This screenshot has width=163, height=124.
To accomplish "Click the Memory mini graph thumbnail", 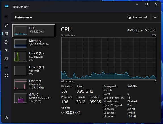I will click(x=21, y=43).
